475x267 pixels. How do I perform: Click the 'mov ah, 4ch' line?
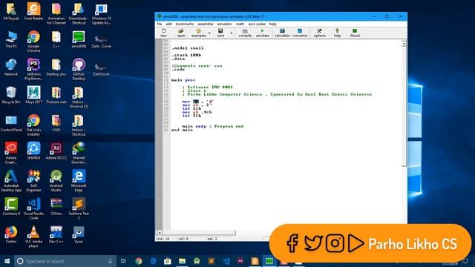click(x=197, y=112)
